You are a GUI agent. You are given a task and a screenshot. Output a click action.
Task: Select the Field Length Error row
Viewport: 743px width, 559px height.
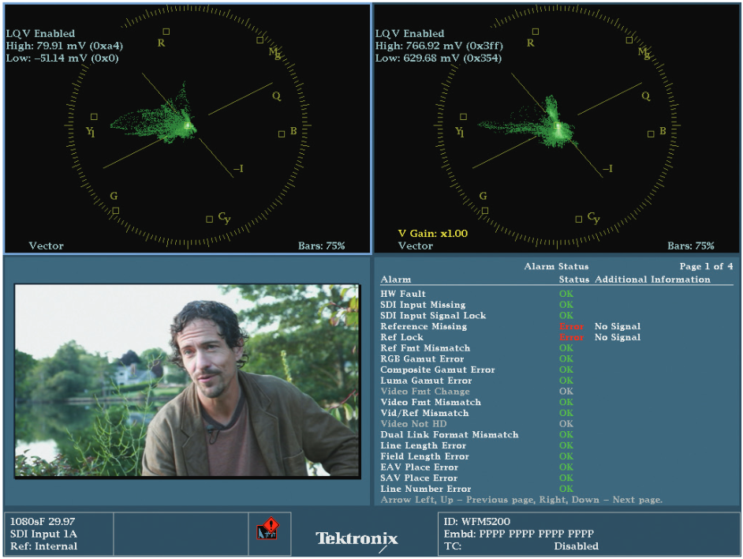[x=557, y=456]
